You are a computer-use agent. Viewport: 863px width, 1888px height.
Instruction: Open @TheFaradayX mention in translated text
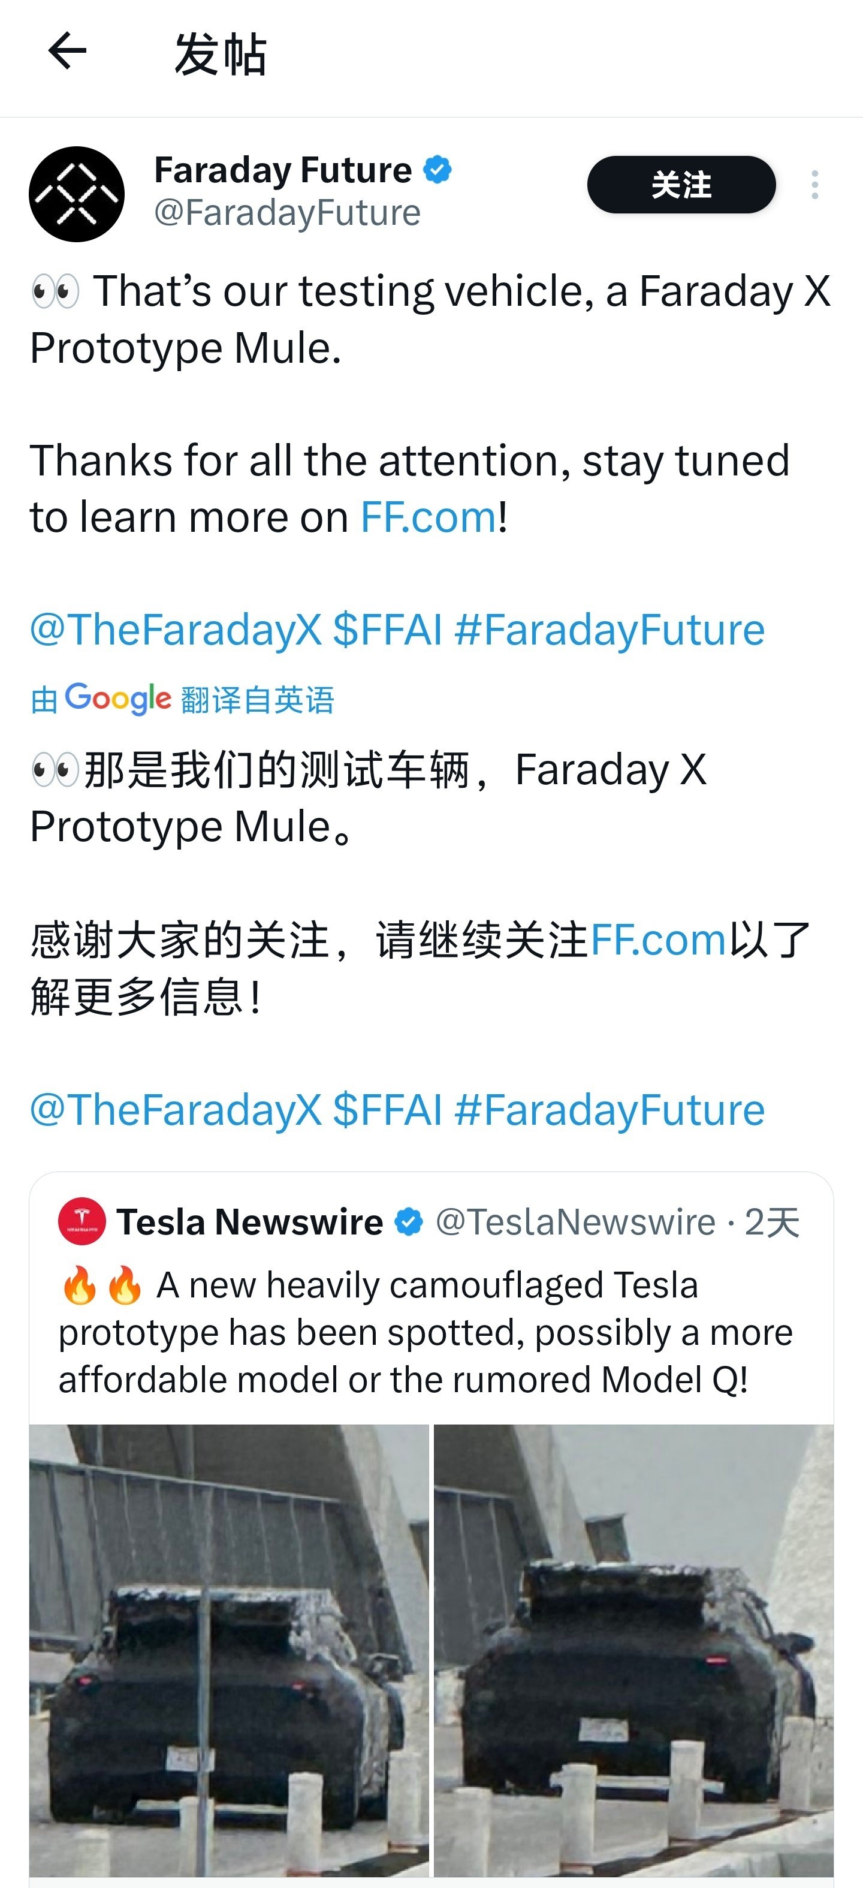click(176, 1110)
